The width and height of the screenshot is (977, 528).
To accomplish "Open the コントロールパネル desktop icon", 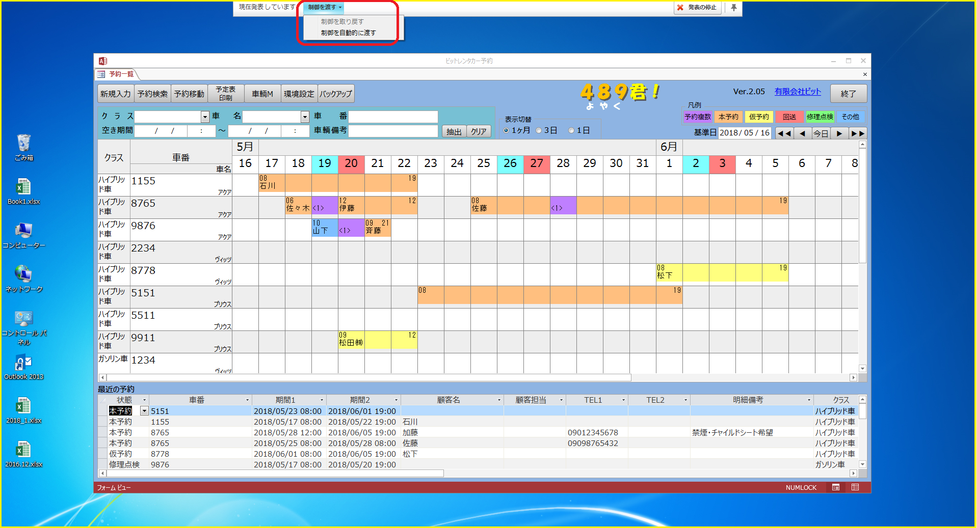I will [23, 328].
